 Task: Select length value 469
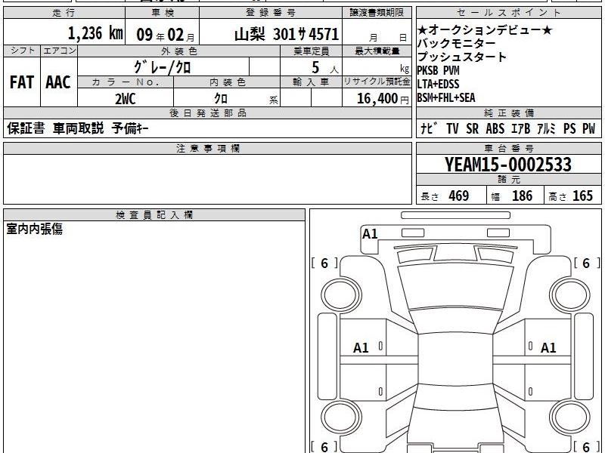click(459, 196)
